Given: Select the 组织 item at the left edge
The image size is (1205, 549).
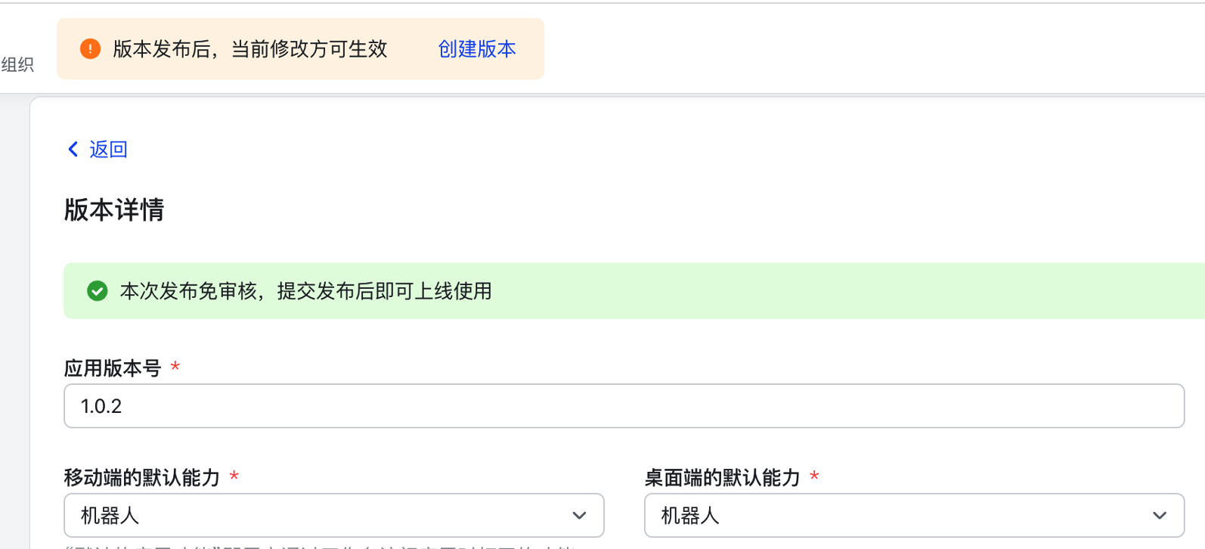Looking at the screenshot, I should [17, 65].
